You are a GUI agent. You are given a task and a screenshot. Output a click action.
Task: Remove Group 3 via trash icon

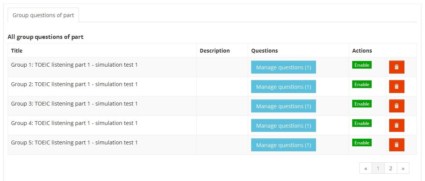[396, 106]
